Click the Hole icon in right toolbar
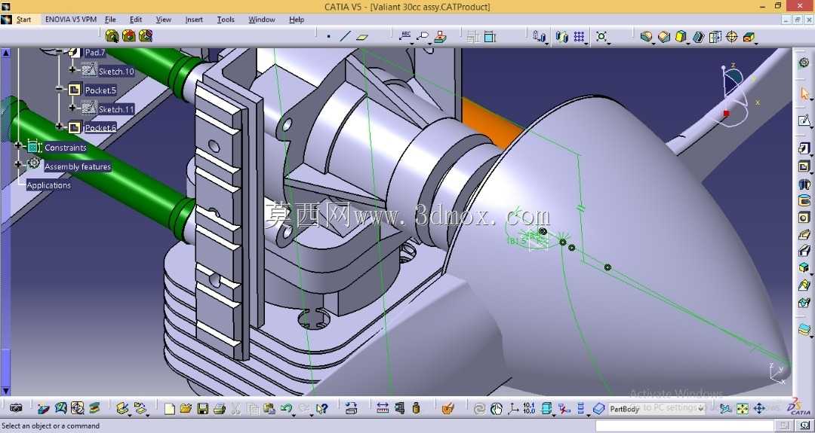Viewport: 815px width, 433px height. click(x=804, y=218)
